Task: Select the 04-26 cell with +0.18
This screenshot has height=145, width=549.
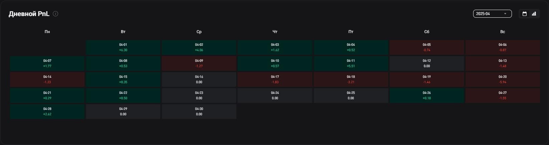Action: (427, 96)
